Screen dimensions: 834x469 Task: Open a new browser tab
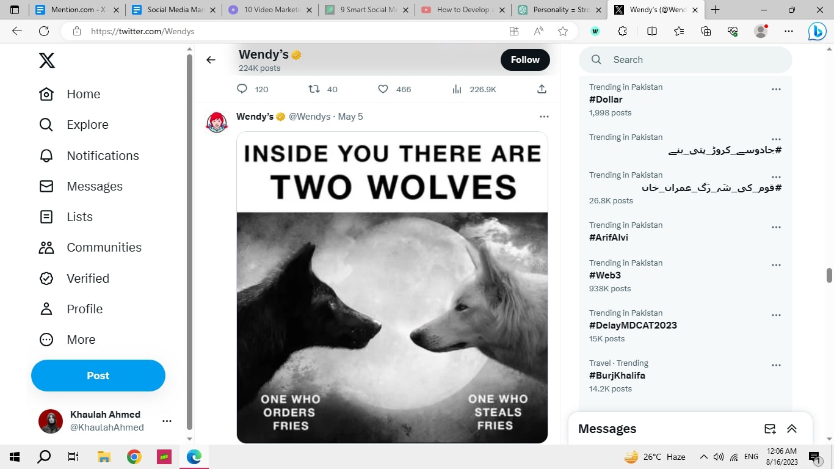(x=715, y=10)
